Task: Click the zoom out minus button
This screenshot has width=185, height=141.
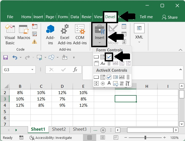Action: pos(126,138)
